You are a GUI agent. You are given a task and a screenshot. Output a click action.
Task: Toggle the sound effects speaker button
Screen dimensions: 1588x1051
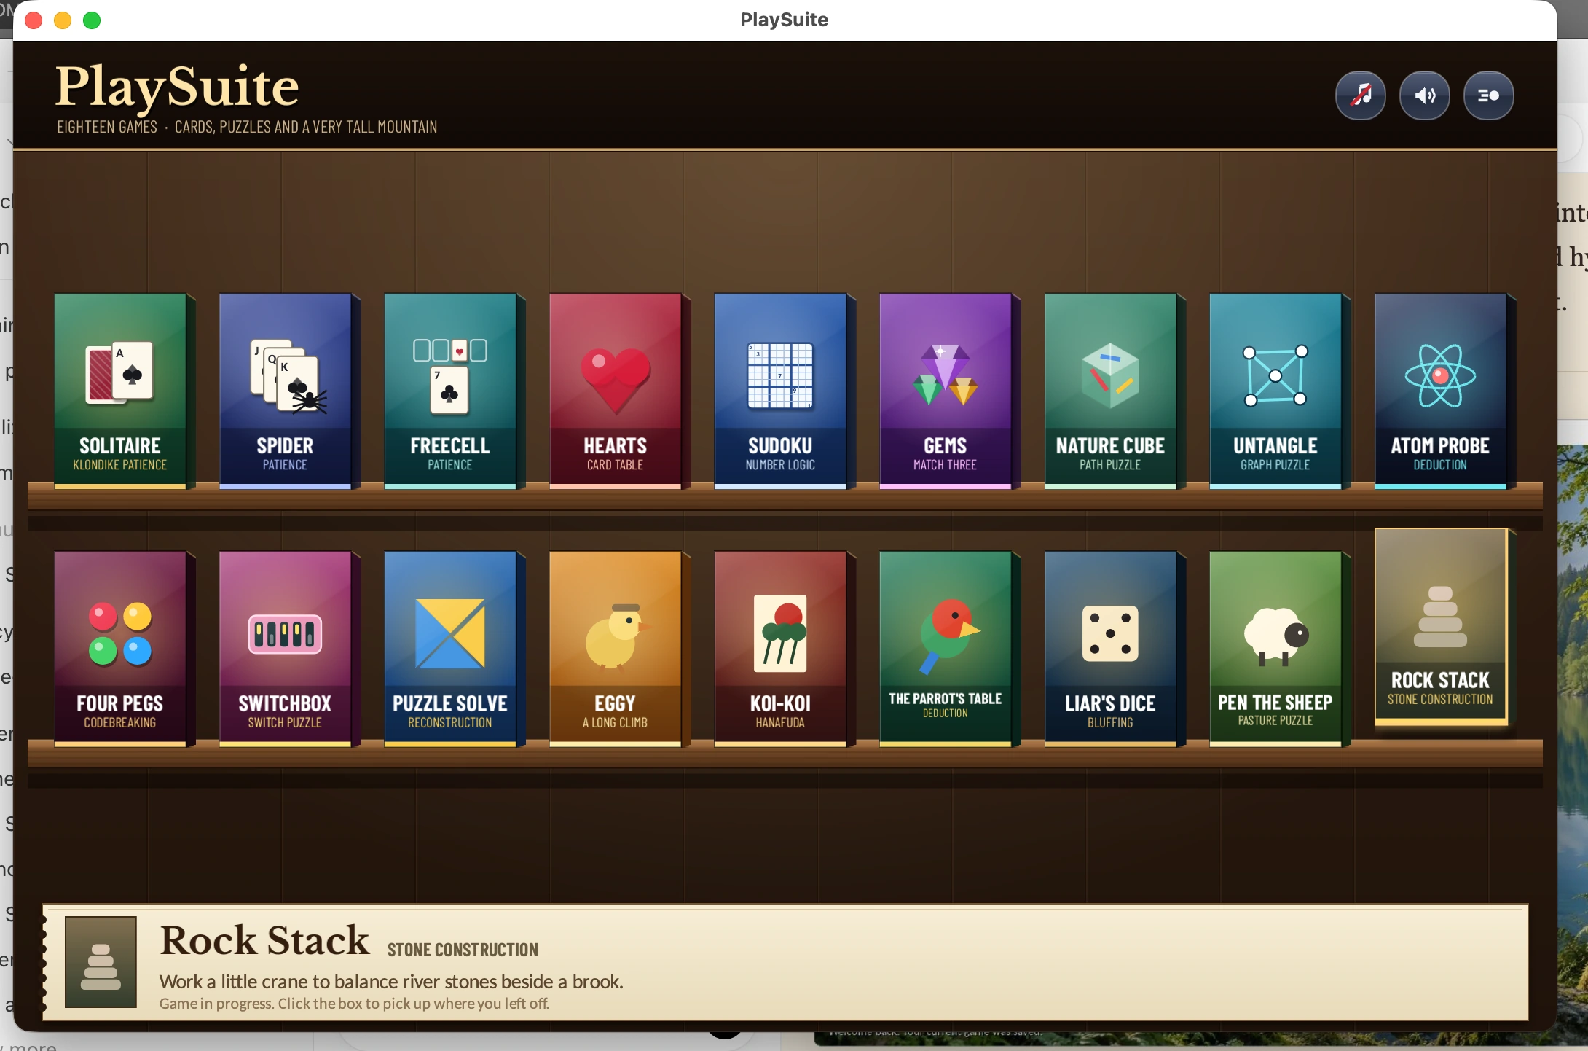(x=1425, y=95)
